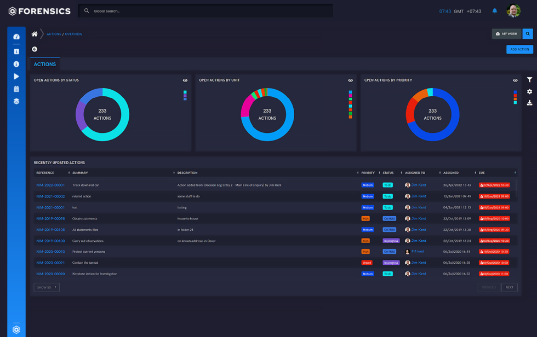This screenshot has height=337, width=537.
Task: Open notifications bell in the top bar
Action: (494, 11)
